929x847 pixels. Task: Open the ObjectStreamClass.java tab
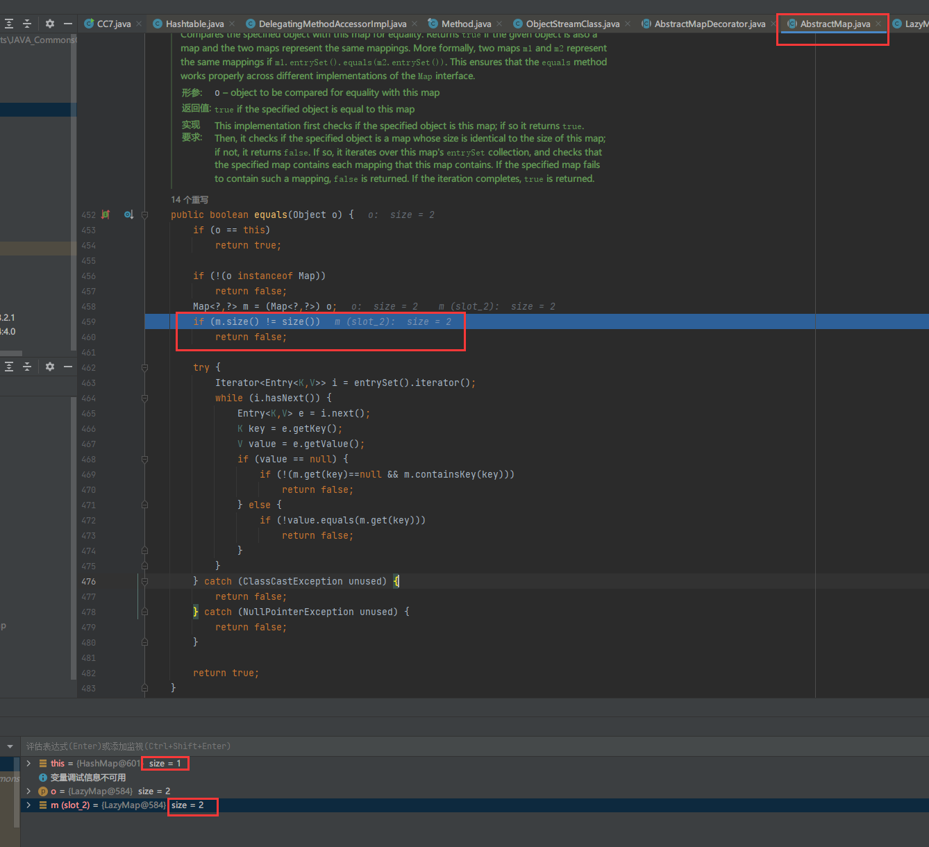click(572, 24)
